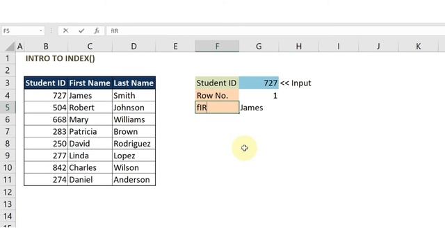Select column C header

[x=90, y=47]
